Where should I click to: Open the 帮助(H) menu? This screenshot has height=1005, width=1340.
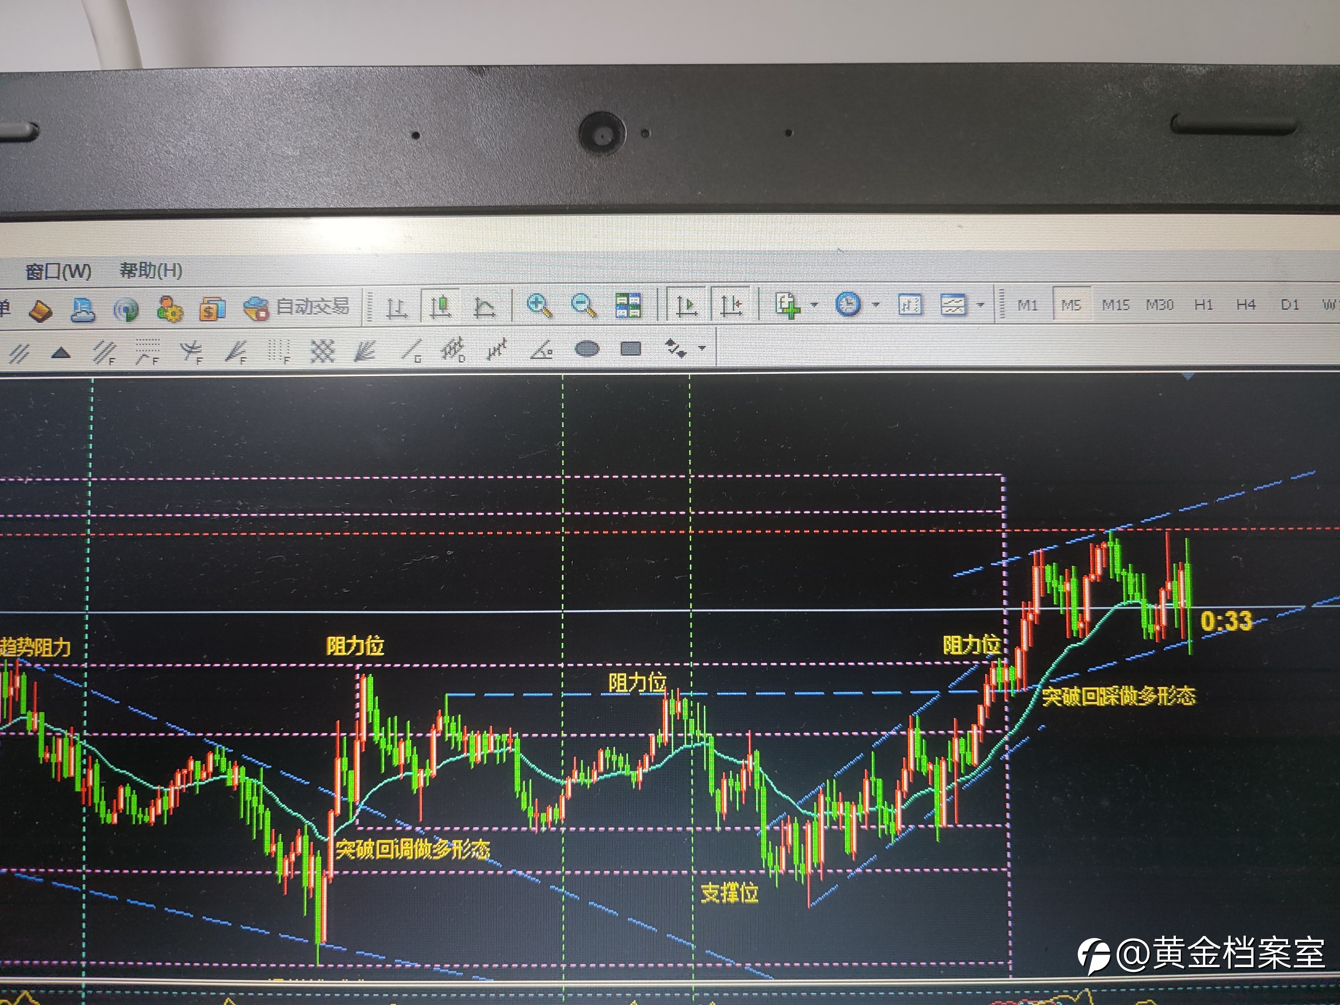point(151,270)
